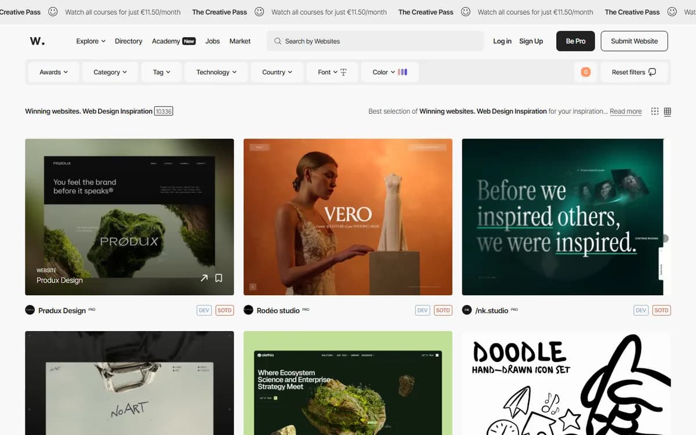This screenshot has width=696, height=435.
Task: Click the Read more link
Action: pyautogui.click(x=626, y=111)
